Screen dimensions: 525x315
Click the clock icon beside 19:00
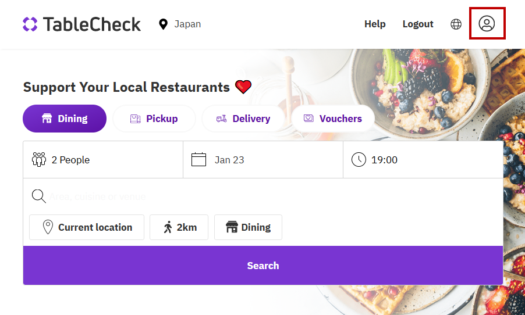359,159
